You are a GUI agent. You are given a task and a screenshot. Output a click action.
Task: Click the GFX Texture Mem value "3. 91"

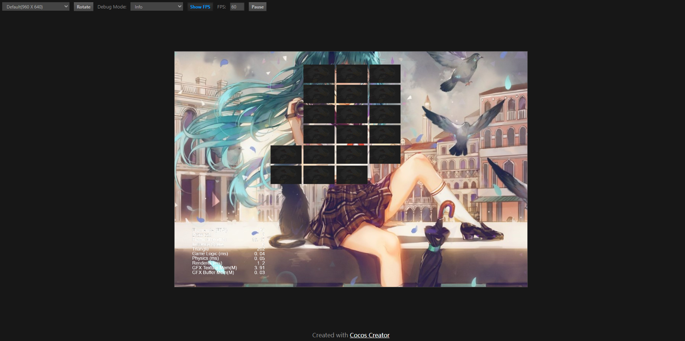click(x=259, y=268)
